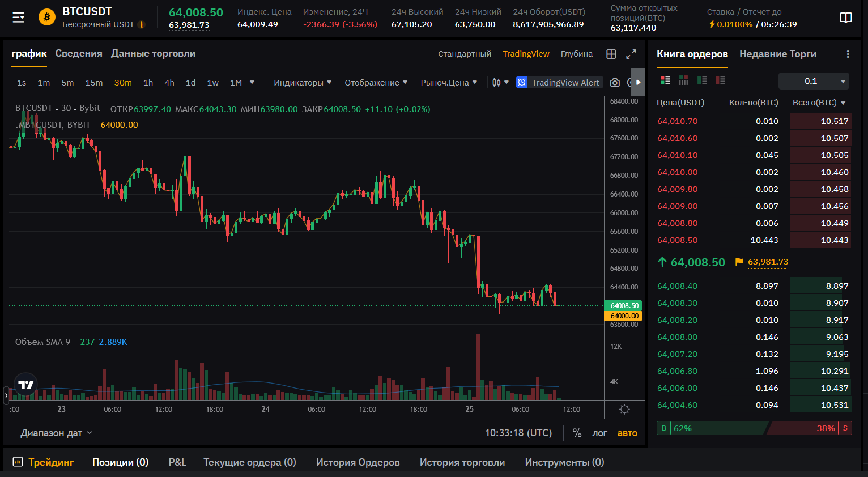The image size is (868, 477).
Task: Open Всего(BTC) column unit dropdown
Action: coord(819,103)
